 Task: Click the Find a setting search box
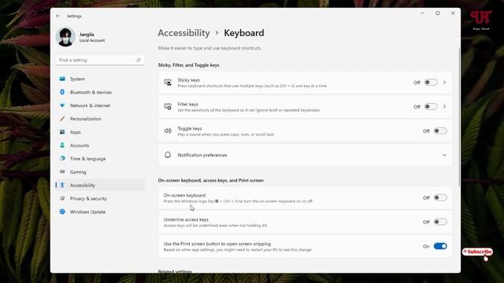[100, 60]
